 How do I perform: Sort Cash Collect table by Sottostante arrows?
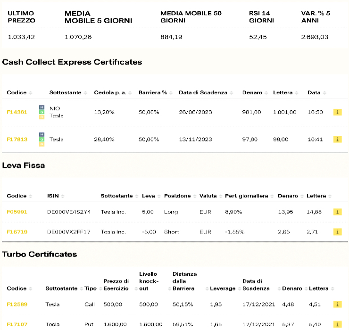(85, 93)
